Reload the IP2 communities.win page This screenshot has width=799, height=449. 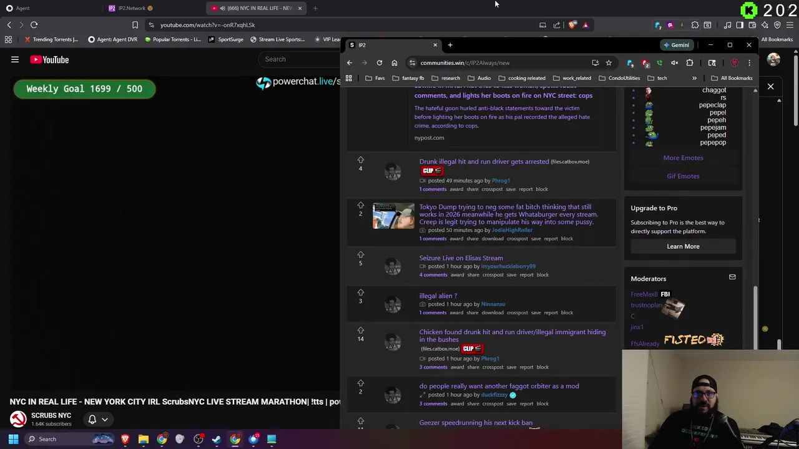pos(380,62)
